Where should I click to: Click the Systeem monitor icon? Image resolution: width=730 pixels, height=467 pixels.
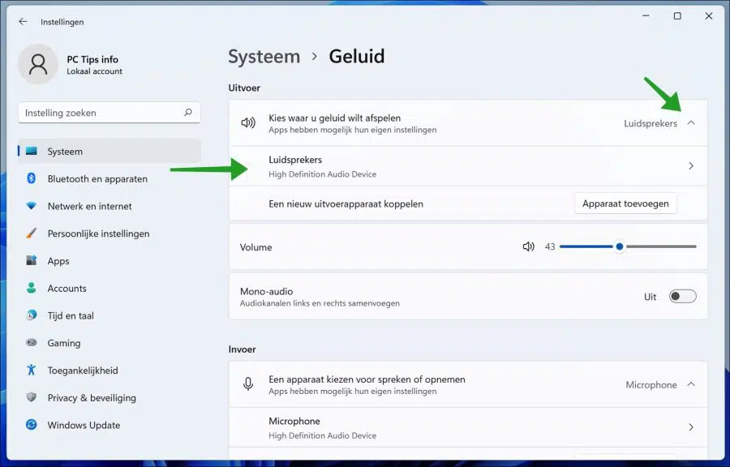(x=31, y=151)
